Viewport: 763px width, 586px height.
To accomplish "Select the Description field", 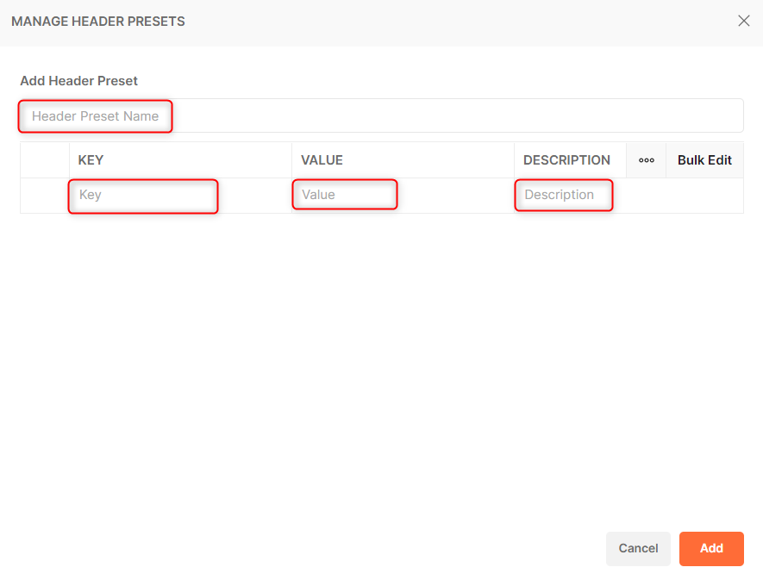I will click(x=564, y=195).
